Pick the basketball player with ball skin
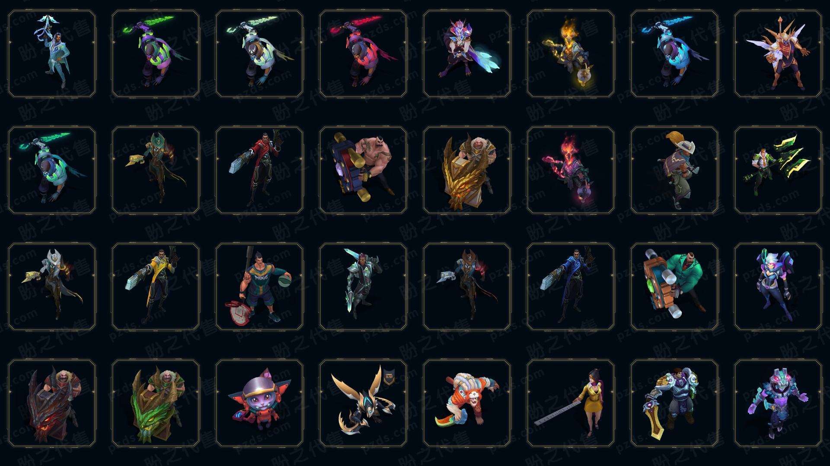The width and height of the screenshot is (830, 466). [259, 287]
